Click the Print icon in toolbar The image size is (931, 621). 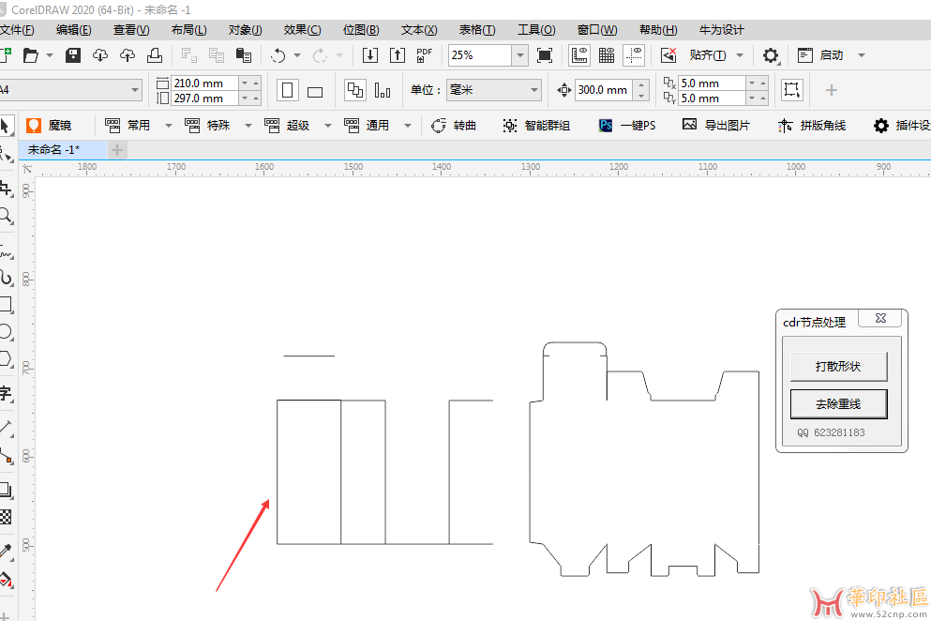point(155,55)
